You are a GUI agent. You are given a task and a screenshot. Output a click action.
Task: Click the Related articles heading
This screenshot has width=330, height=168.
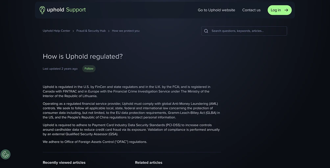[149, 162]
